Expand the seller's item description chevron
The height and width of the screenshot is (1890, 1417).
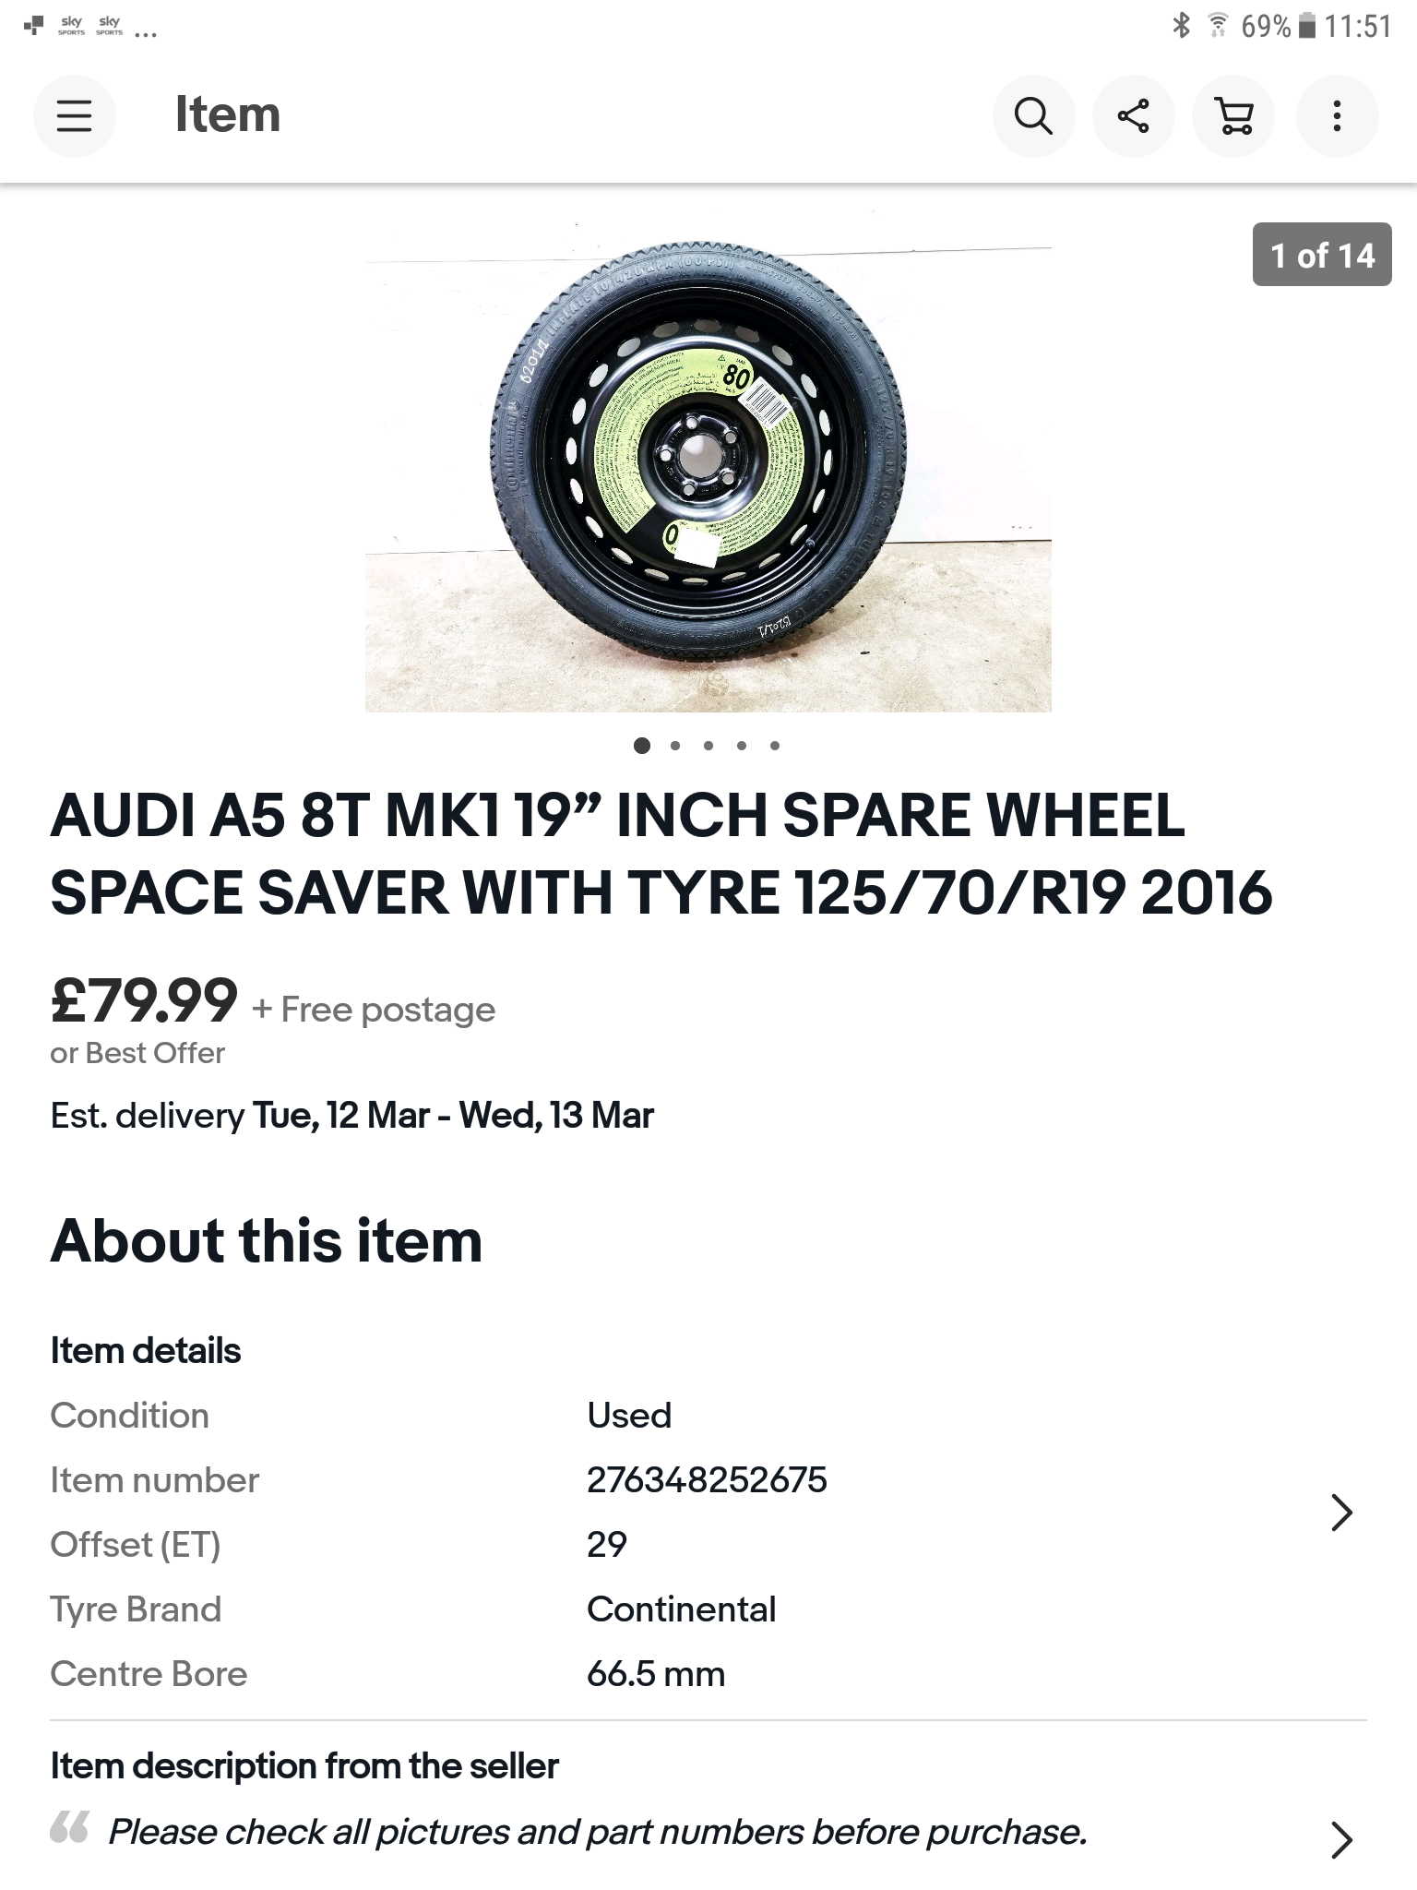tap(1341, 1839)
